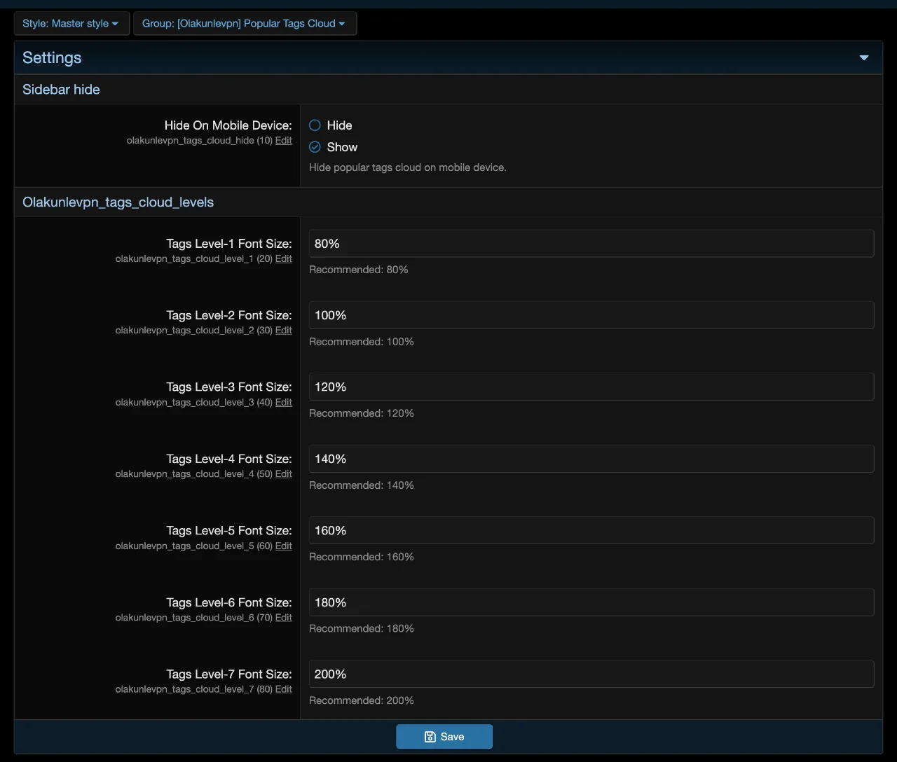Click Edit link for tags cloud level_7
This screenshot has width=897, height=762.
(283, 690)
